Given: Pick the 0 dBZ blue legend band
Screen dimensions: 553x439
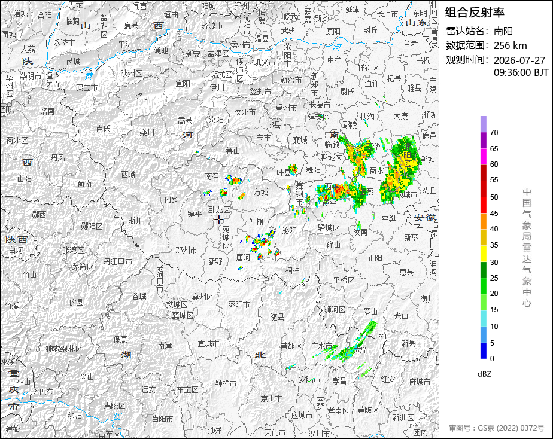Looking at the screenshot, I should pyautogui.click(x=484, y=351).
